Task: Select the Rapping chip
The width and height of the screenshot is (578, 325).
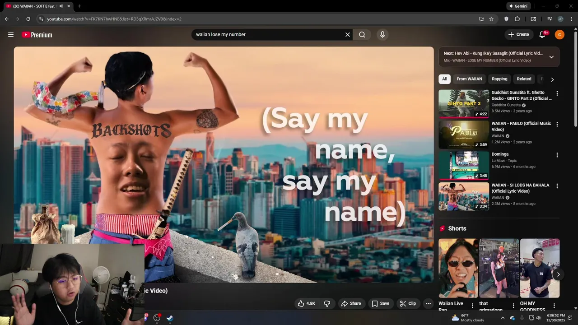Action: (499, 79)
